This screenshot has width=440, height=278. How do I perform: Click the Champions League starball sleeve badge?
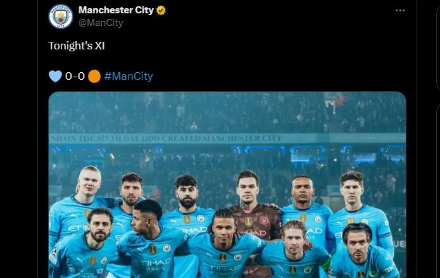click(54, 253)
